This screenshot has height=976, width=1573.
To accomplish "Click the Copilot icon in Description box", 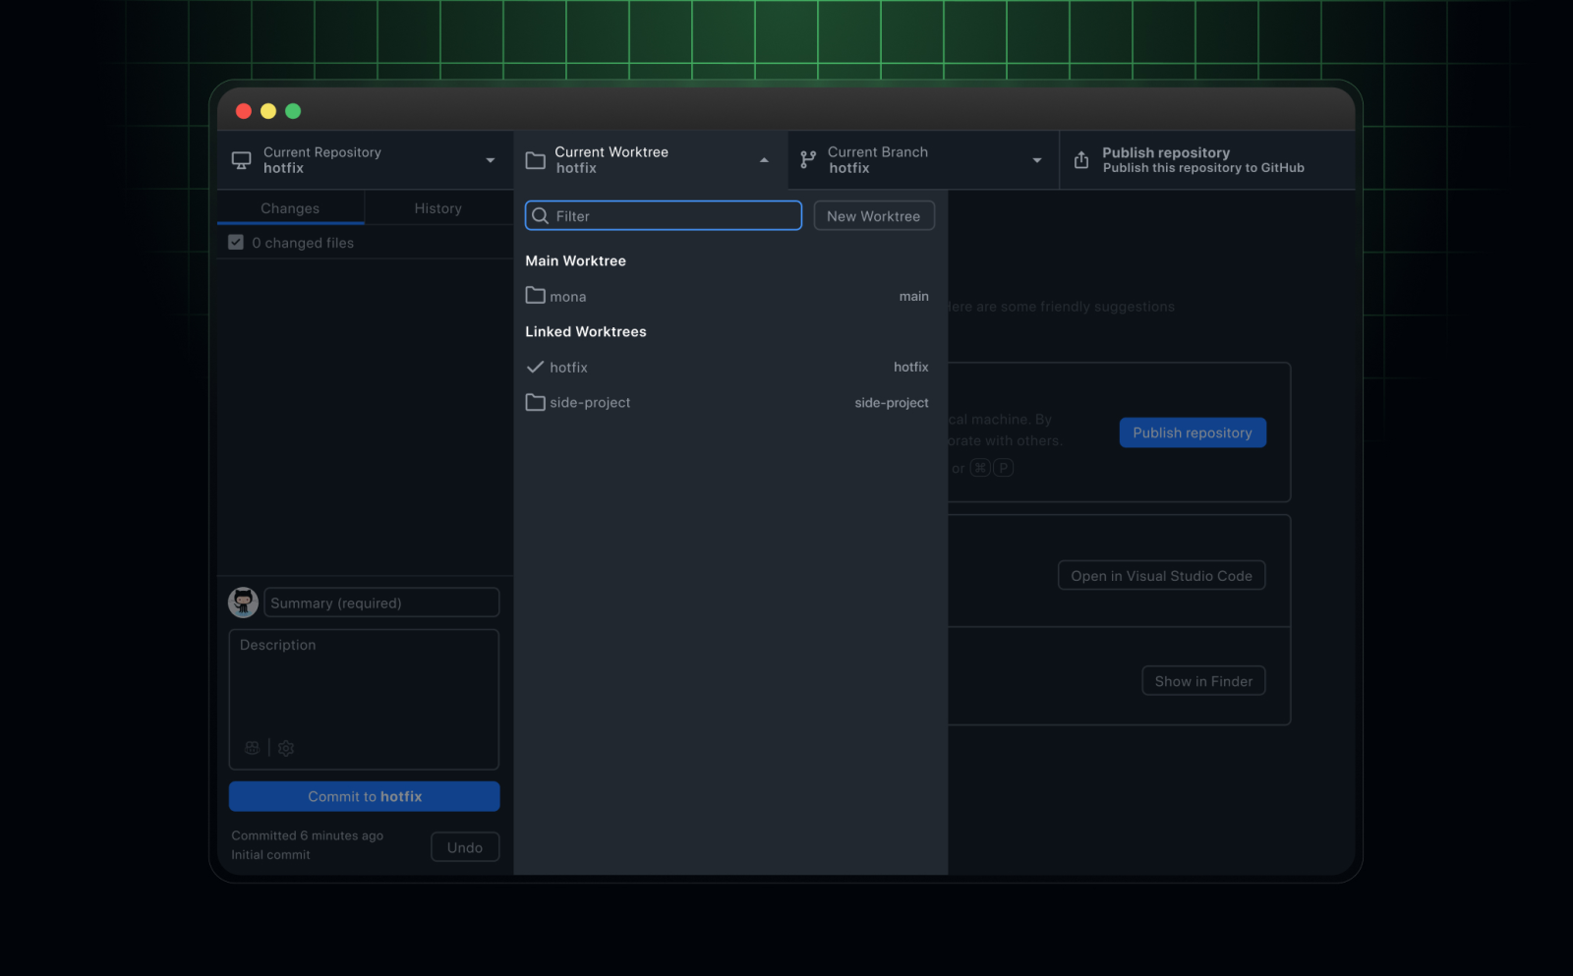I will point(253,748).
